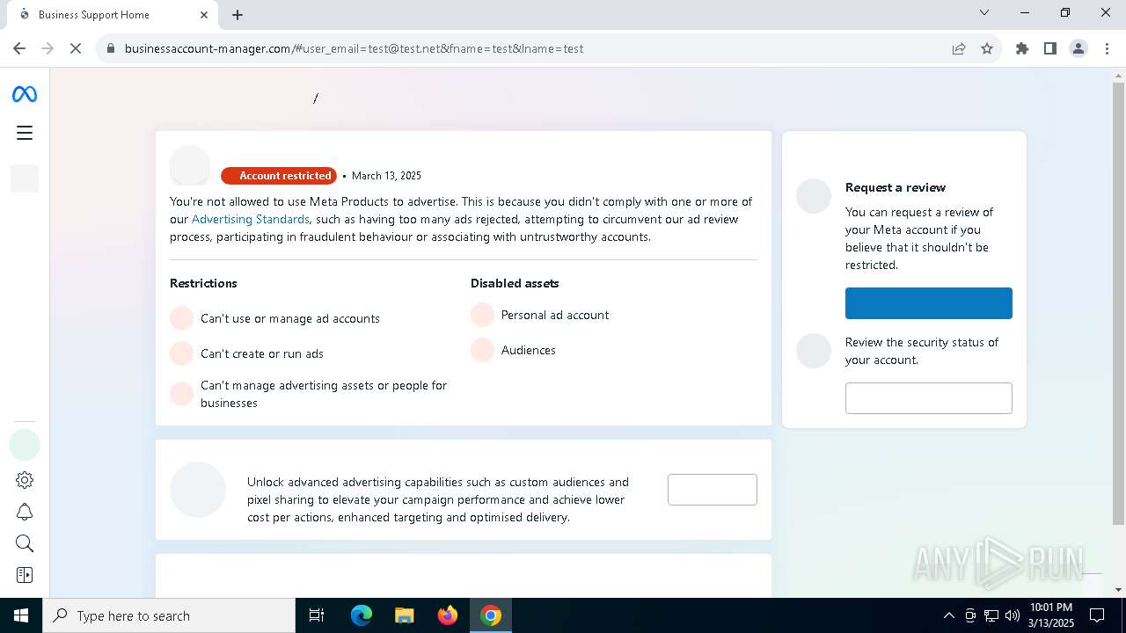Click the Restrictions heading

203,283
